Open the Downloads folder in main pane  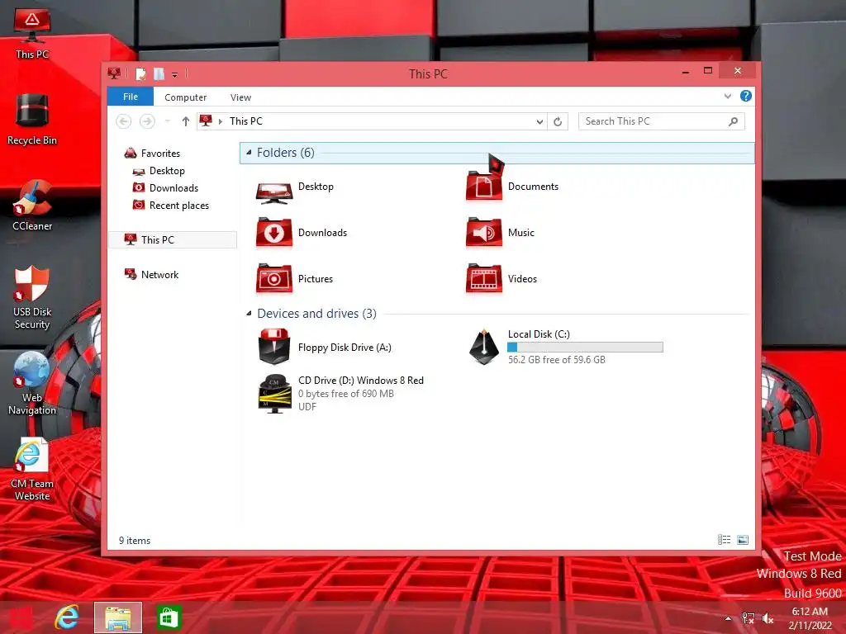click(274, 232)
